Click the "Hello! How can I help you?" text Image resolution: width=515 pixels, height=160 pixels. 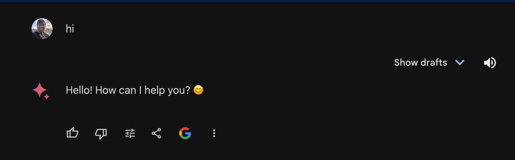pyautogui.click(x=128, y=90)
